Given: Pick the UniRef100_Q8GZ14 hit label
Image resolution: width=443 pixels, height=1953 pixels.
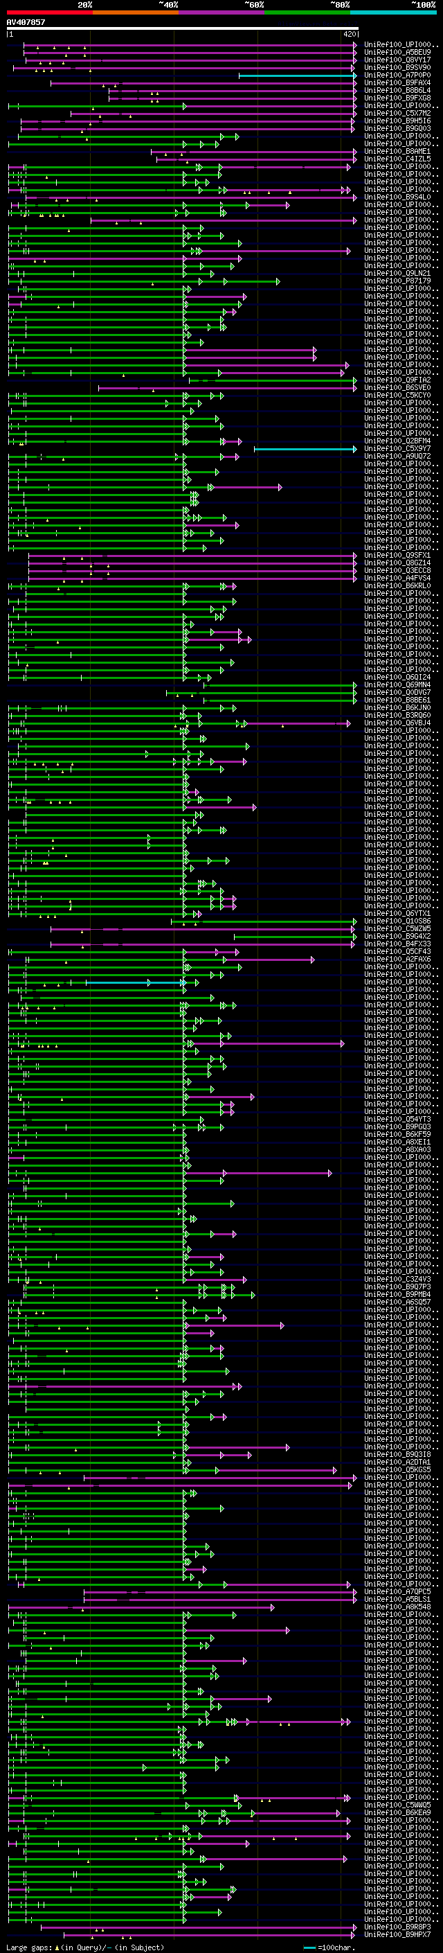Looking at the screenshot, I should [397, 563].
